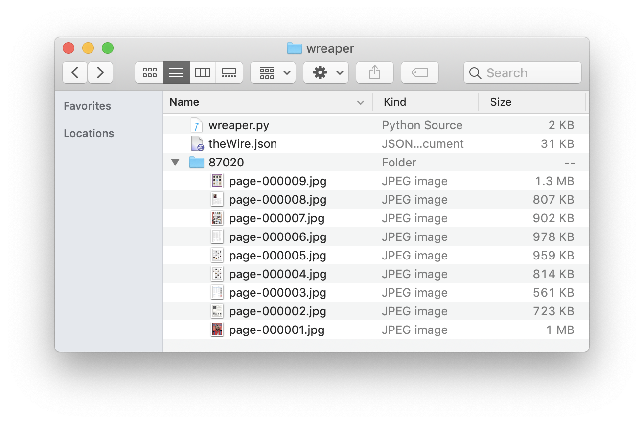Click the Share toolbar button
Viewport: 644px width, 424px height.
374,72
